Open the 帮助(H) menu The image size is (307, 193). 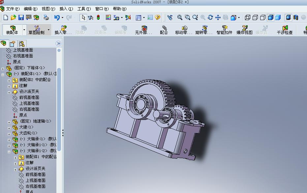120,9
